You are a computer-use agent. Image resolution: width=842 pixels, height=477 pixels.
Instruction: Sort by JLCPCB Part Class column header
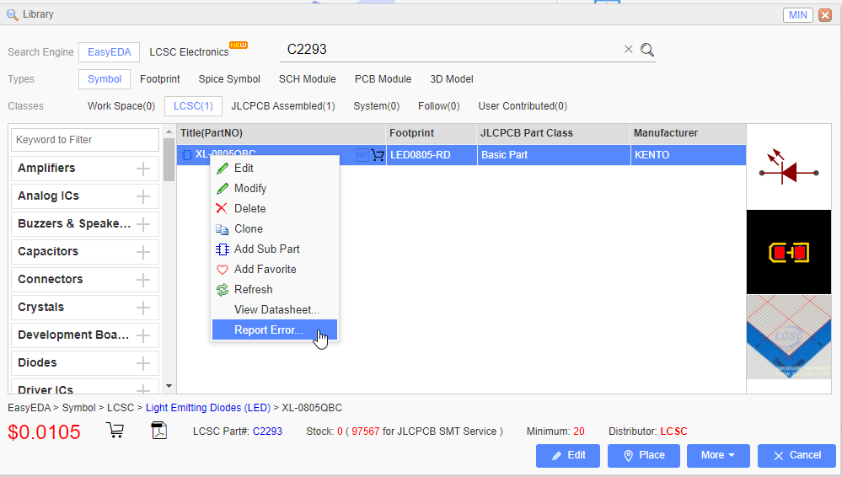554,133
